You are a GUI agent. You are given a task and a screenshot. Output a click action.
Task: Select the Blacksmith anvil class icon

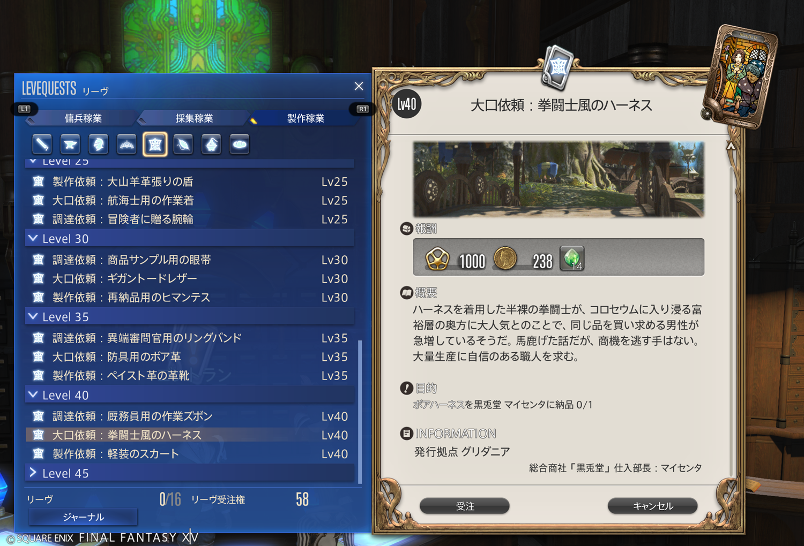70,144
